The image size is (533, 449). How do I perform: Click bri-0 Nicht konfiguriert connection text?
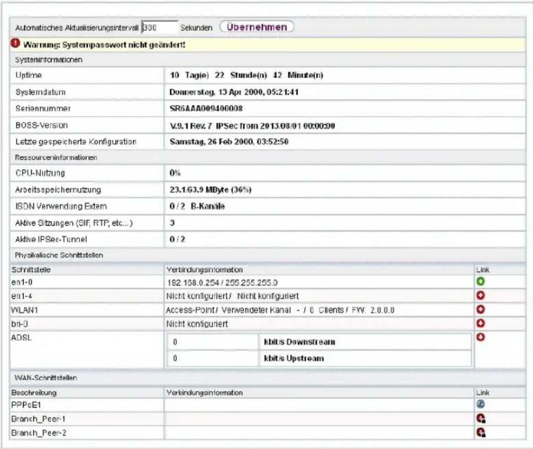point(197,324)
